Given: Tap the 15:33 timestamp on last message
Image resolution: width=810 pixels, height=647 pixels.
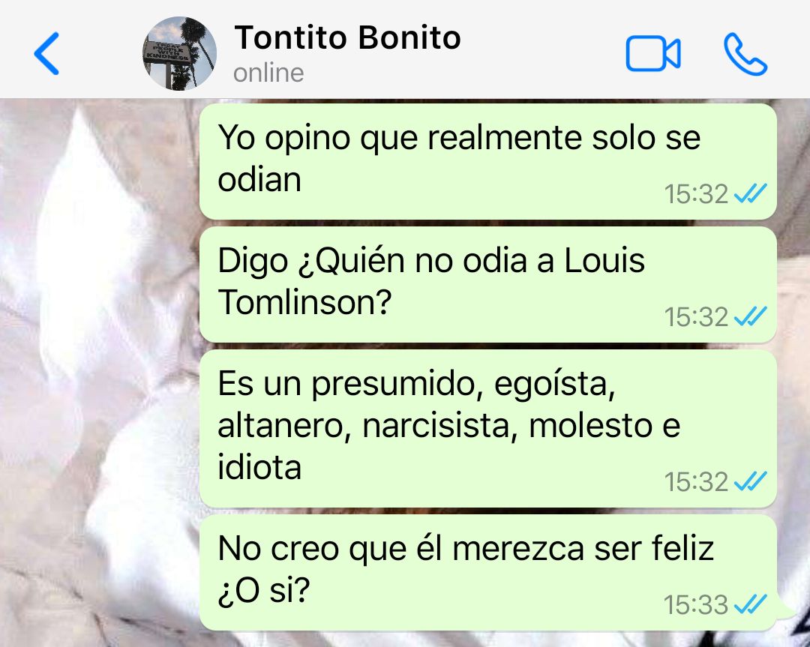Looking at the screenshot, I should 695,605.
